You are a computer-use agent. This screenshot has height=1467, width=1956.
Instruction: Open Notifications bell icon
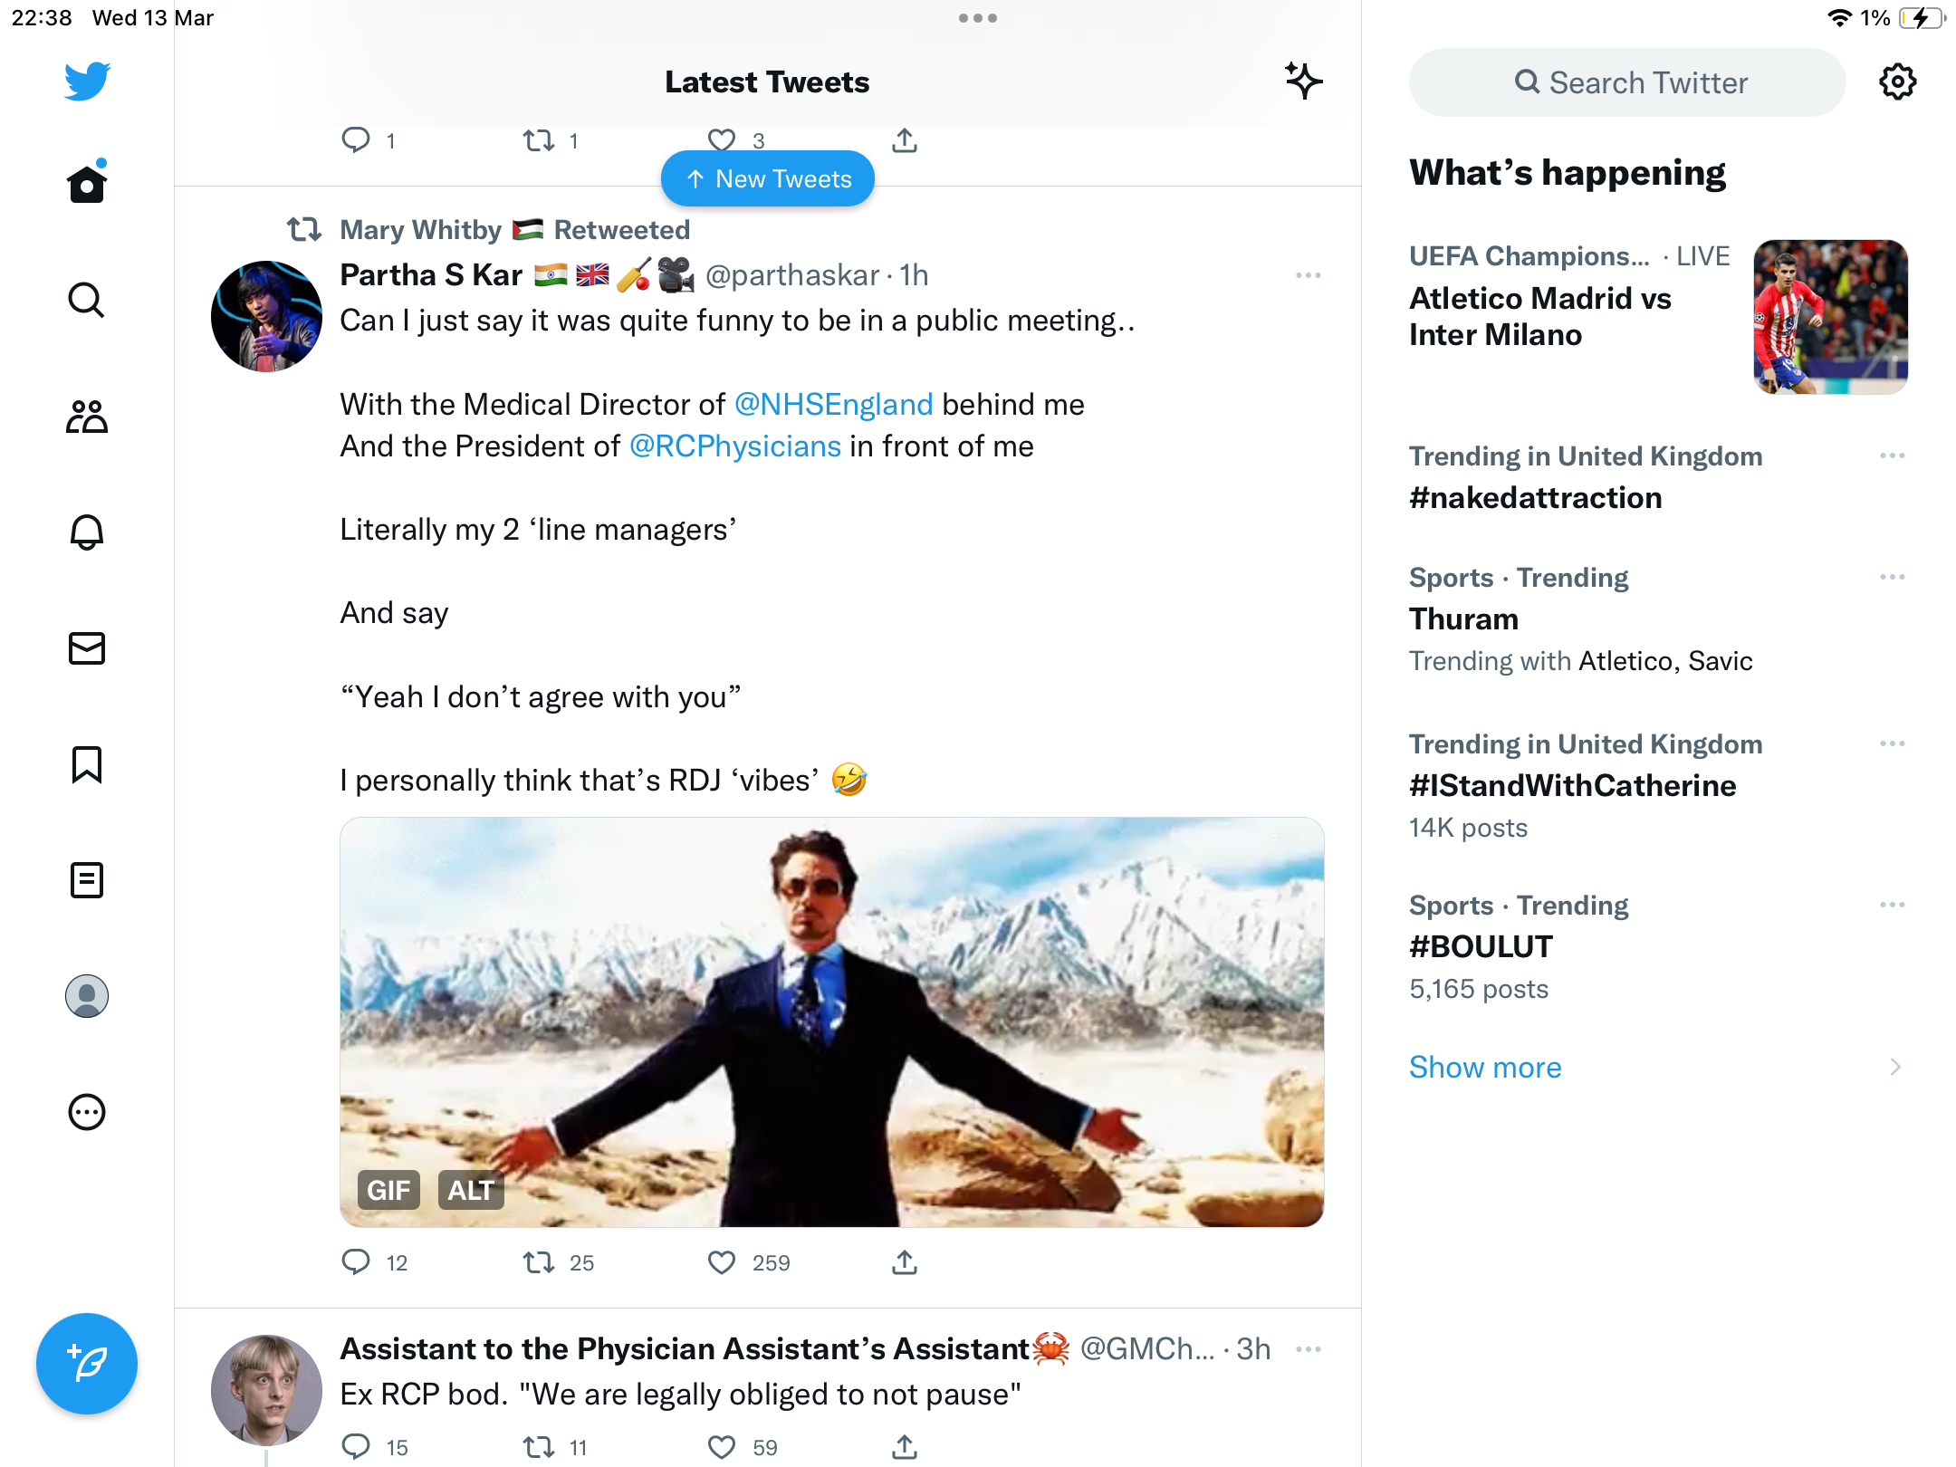click(x=87, y=532)
